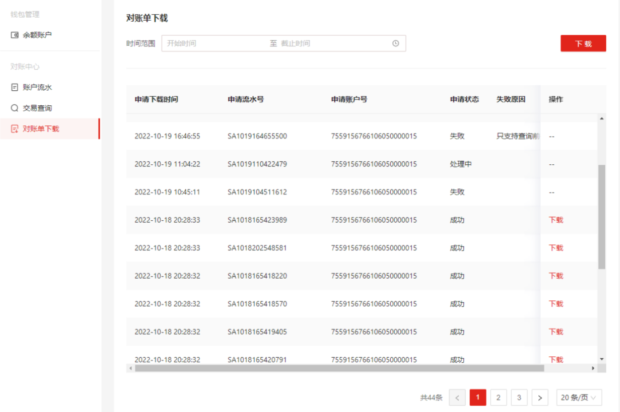Go to previous page arrow

457,397
